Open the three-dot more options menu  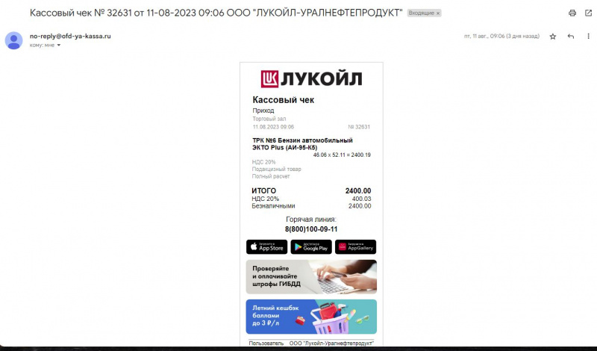(588, 36)
